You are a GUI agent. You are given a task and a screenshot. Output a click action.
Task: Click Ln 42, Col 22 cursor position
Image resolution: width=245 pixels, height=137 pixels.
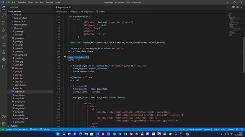[x=191, y=129]
